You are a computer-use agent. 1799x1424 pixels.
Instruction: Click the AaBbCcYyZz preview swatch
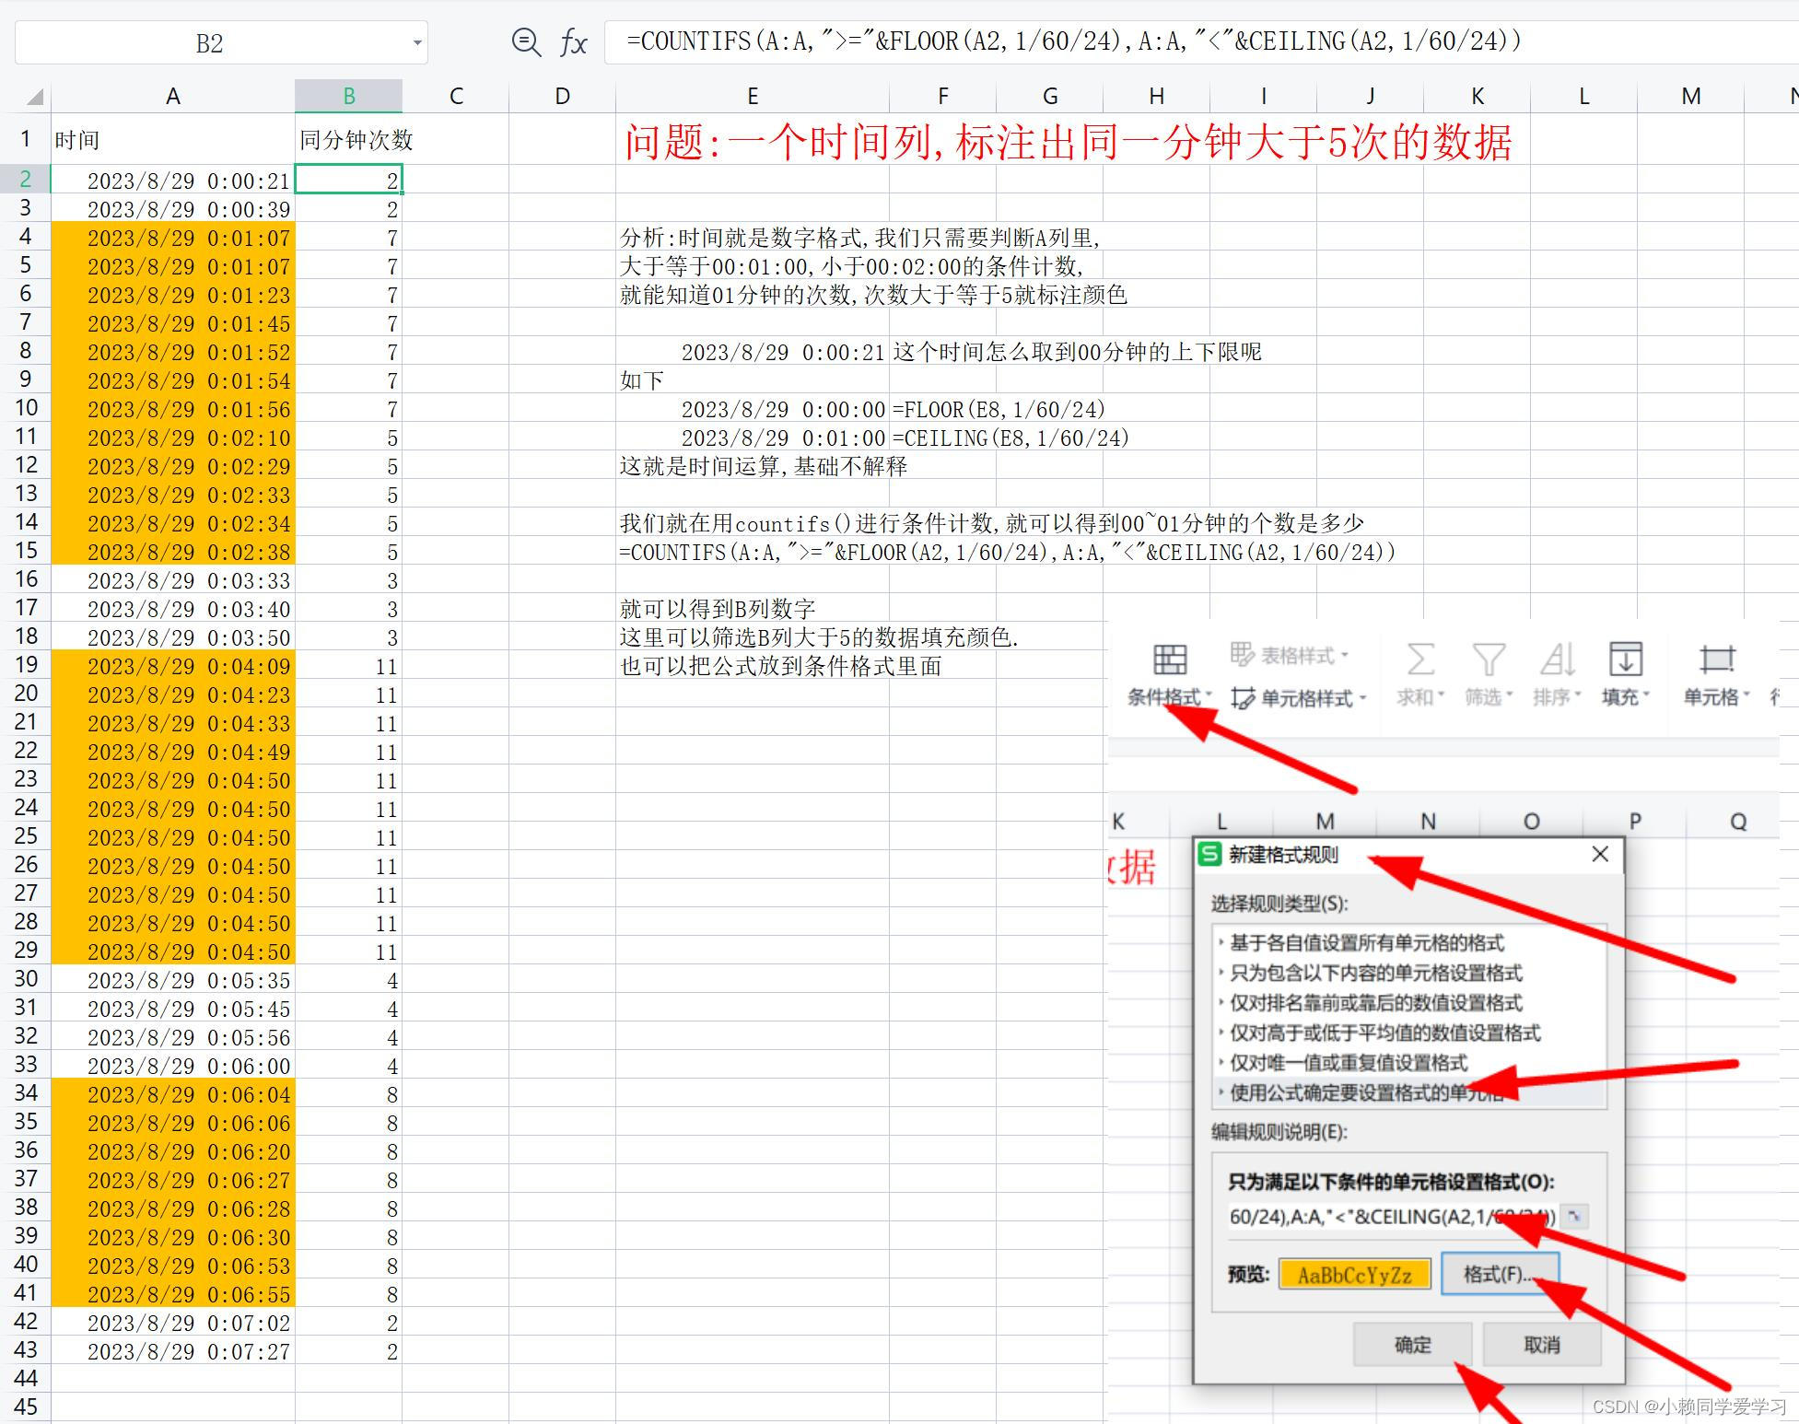tap(1354, 1274)
